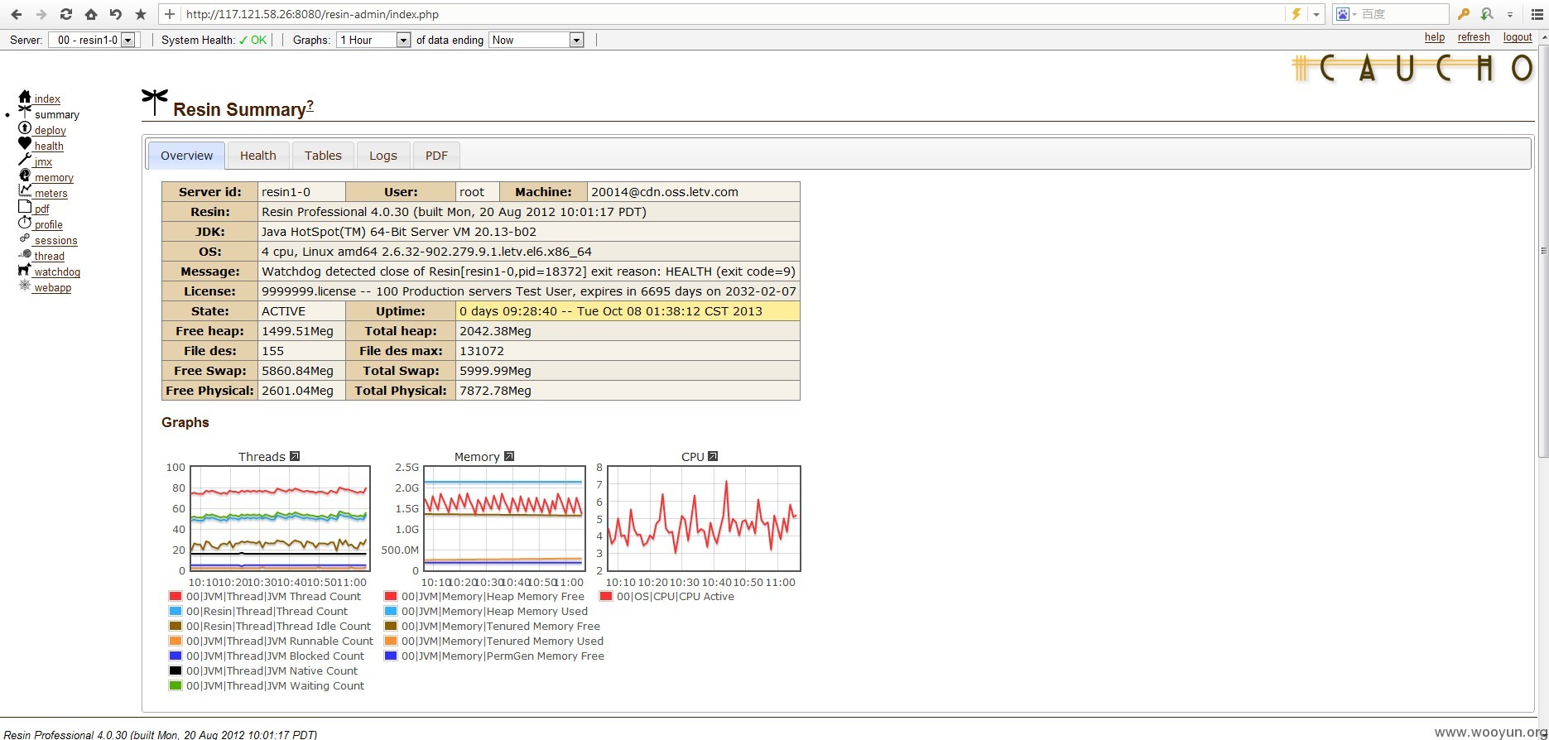Click the lightning speed mode icon
This screenshot has height=740, width=1549.
[x=1296, y=14]
